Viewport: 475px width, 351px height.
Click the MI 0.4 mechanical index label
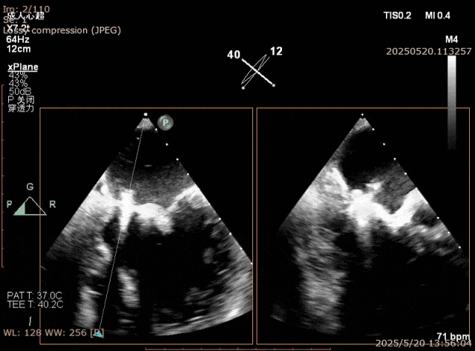click(x=438, y=15)
